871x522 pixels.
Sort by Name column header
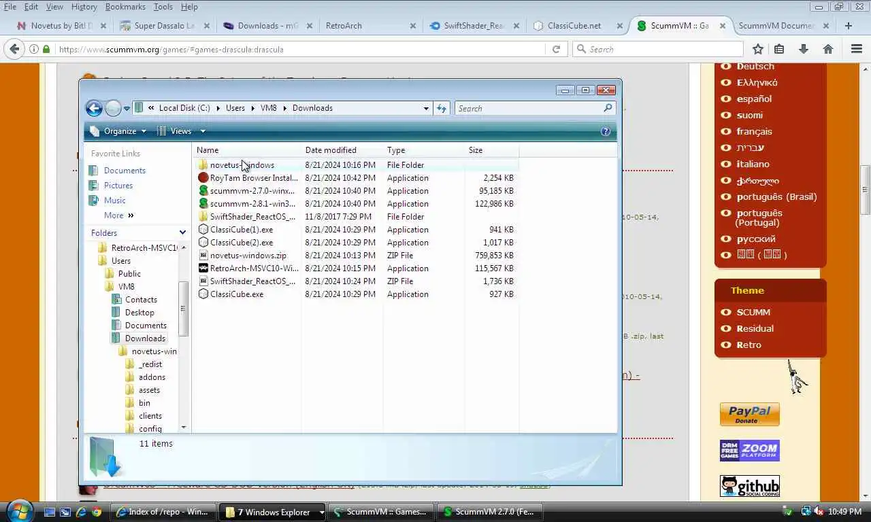tap(247, 150)
